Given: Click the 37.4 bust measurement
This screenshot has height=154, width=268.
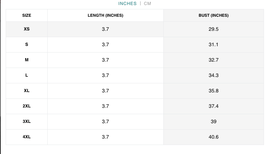Looking at the screenshot, I should (213, 106).
